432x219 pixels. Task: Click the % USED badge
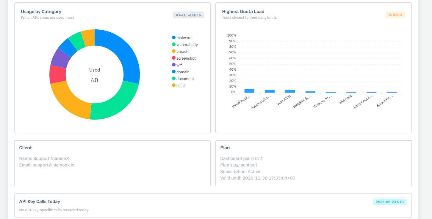(395, 15)
